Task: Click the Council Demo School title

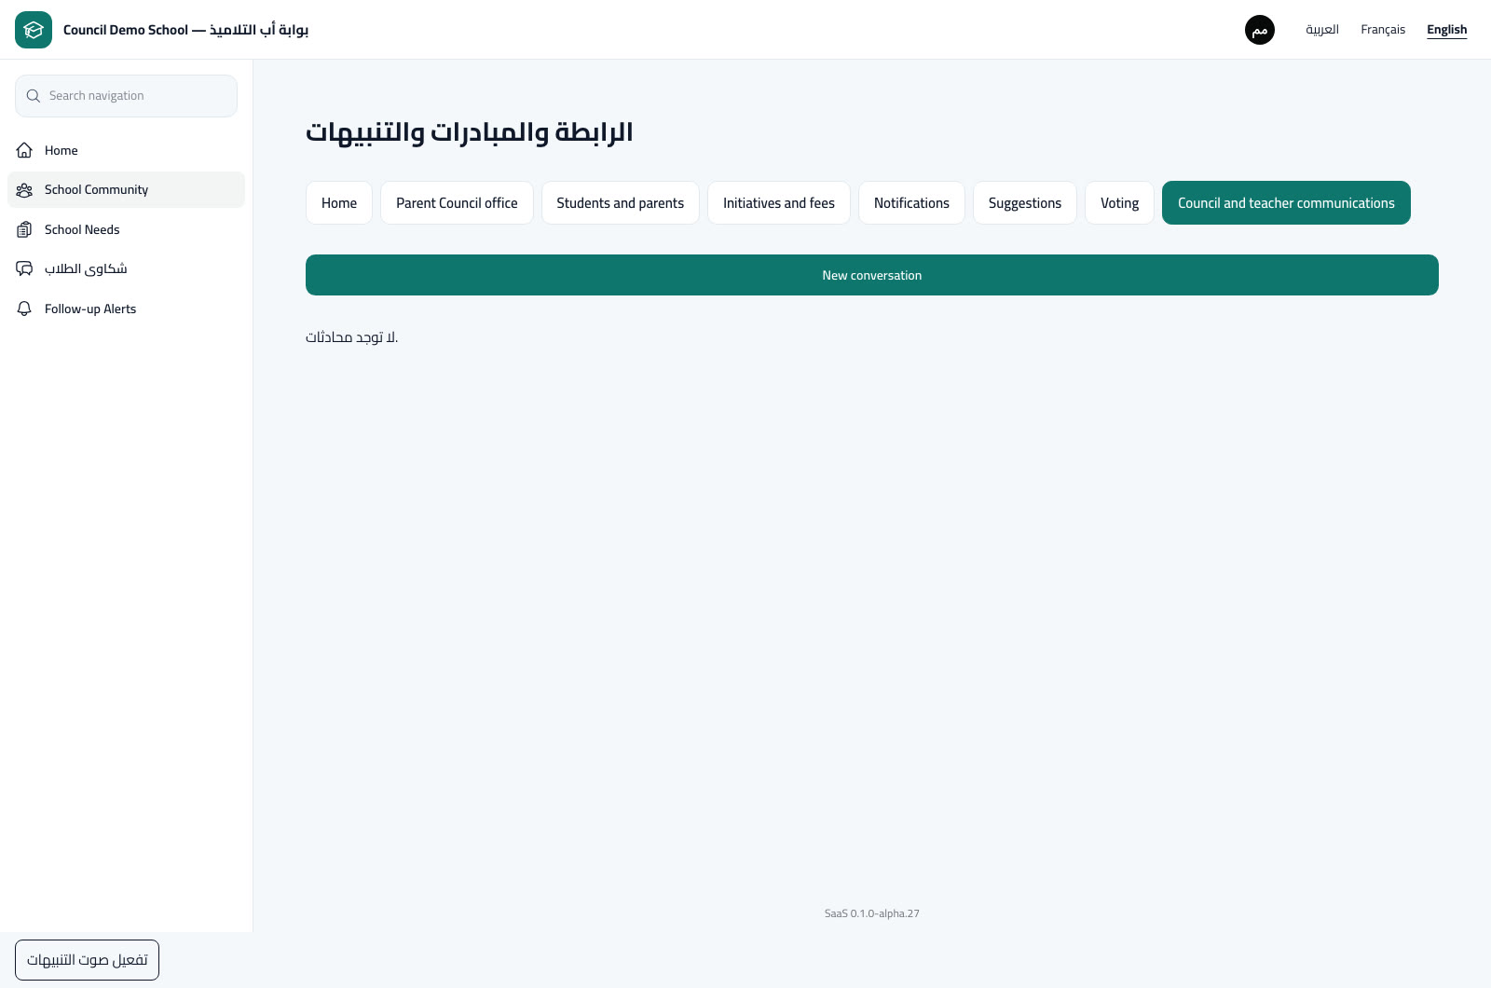Action: (185, 30)
